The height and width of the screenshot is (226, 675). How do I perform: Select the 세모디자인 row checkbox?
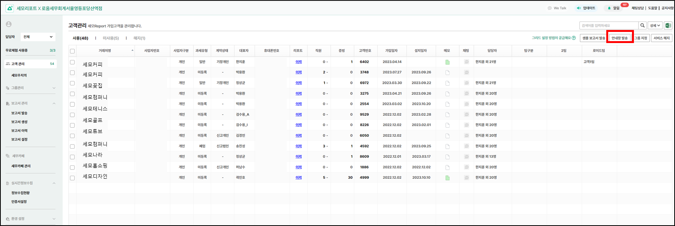click(72, 178)
